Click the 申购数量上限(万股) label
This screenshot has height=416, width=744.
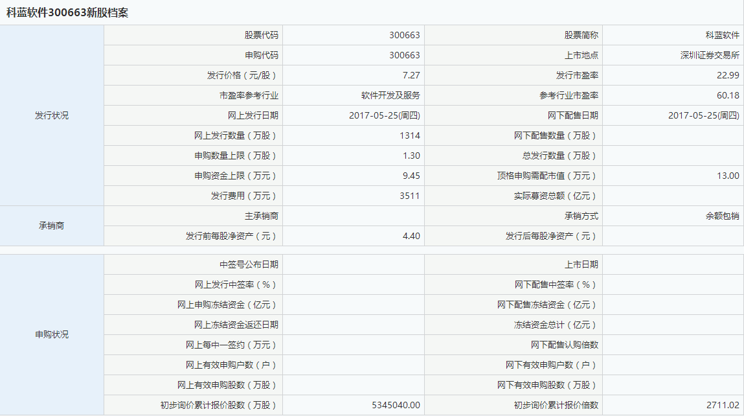(236, 156)
